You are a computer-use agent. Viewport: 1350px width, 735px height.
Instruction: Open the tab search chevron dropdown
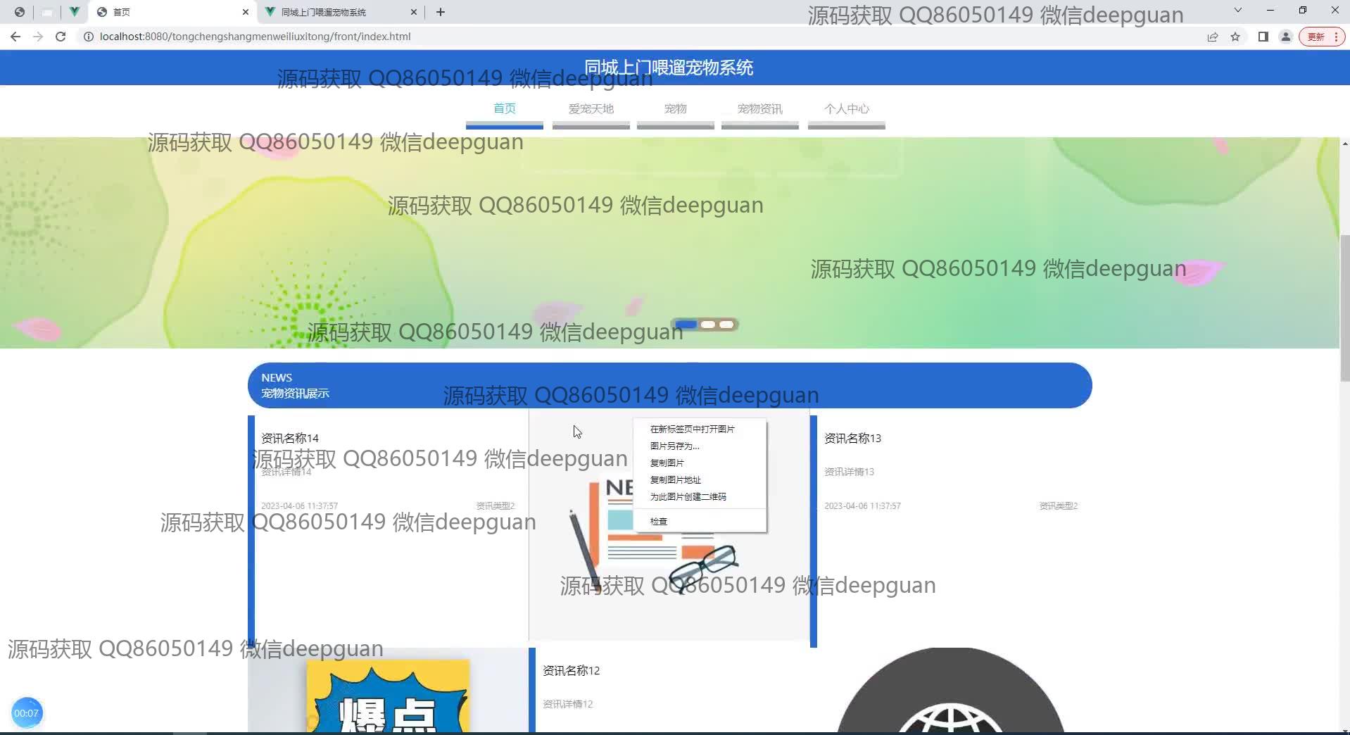pos(1238,11)
